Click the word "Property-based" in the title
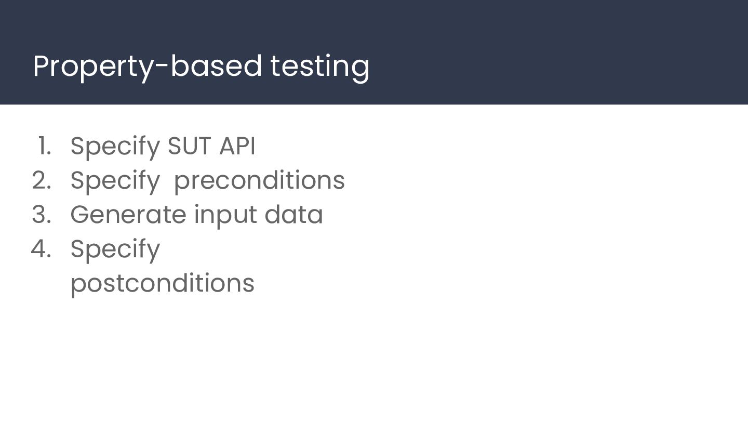This screenshot has width=748, height=421. point(147,67)
